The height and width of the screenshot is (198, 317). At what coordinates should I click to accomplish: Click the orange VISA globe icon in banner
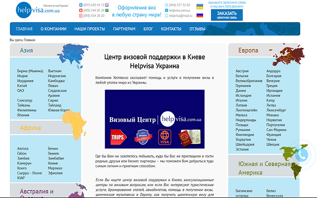[x=164, y=138]
